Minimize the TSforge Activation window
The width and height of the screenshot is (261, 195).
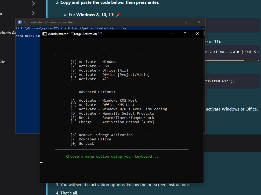(x=173, y=34)
